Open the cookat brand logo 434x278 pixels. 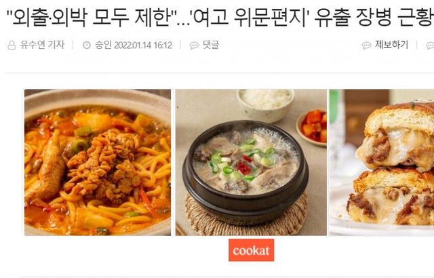252,250
